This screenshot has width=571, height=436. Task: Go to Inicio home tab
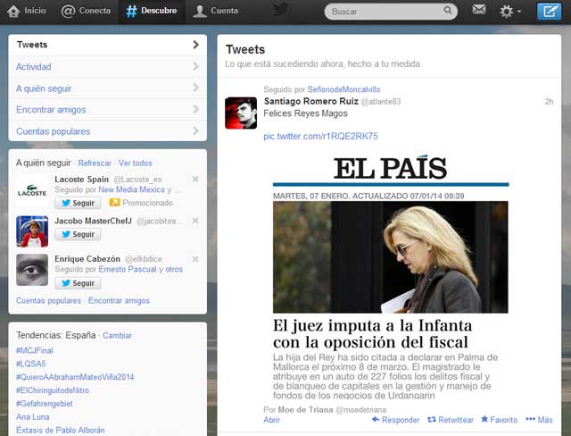pos(27,11)
